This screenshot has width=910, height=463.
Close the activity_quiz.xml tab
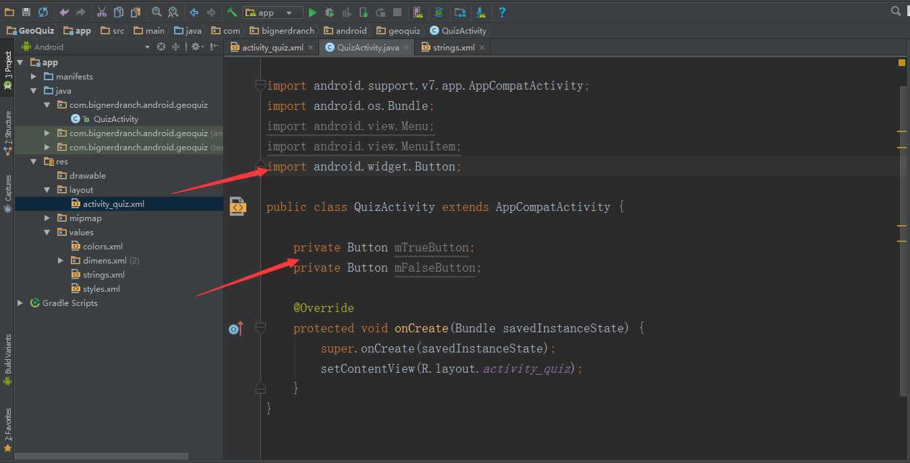[310, 47]
